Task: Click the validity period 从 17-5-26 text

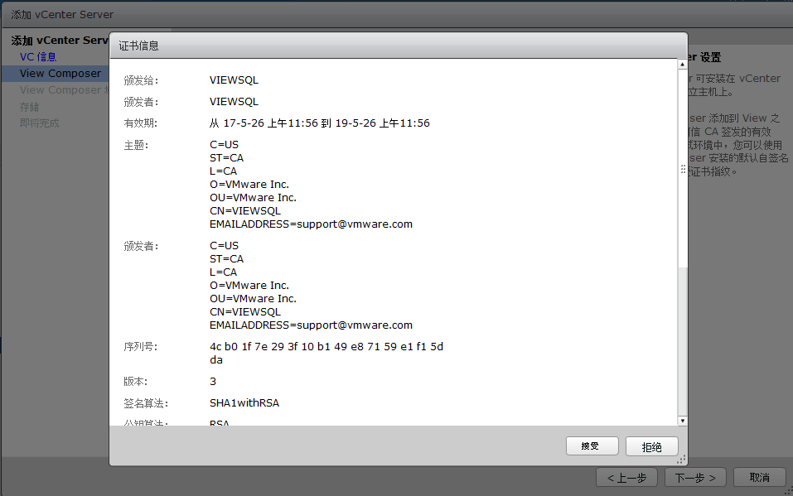Action: point(320,123)
